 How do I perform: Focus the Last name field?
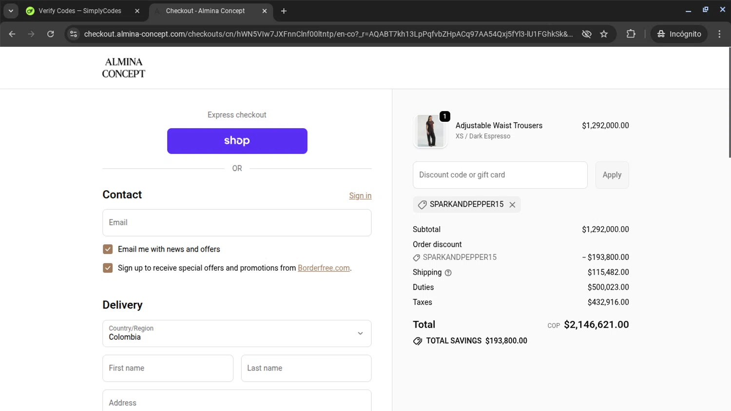(306, 368)
